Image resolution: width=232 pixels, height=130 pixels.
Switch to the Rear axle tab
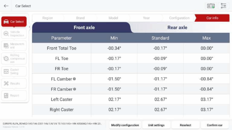tap(177, 27)
